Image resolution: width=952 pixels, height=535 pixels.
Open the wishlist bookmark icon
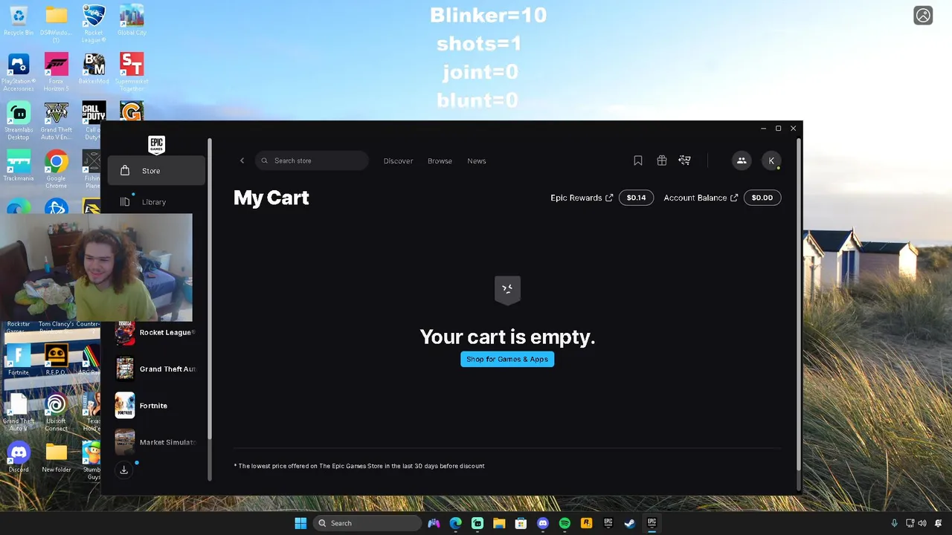point(638,160)
